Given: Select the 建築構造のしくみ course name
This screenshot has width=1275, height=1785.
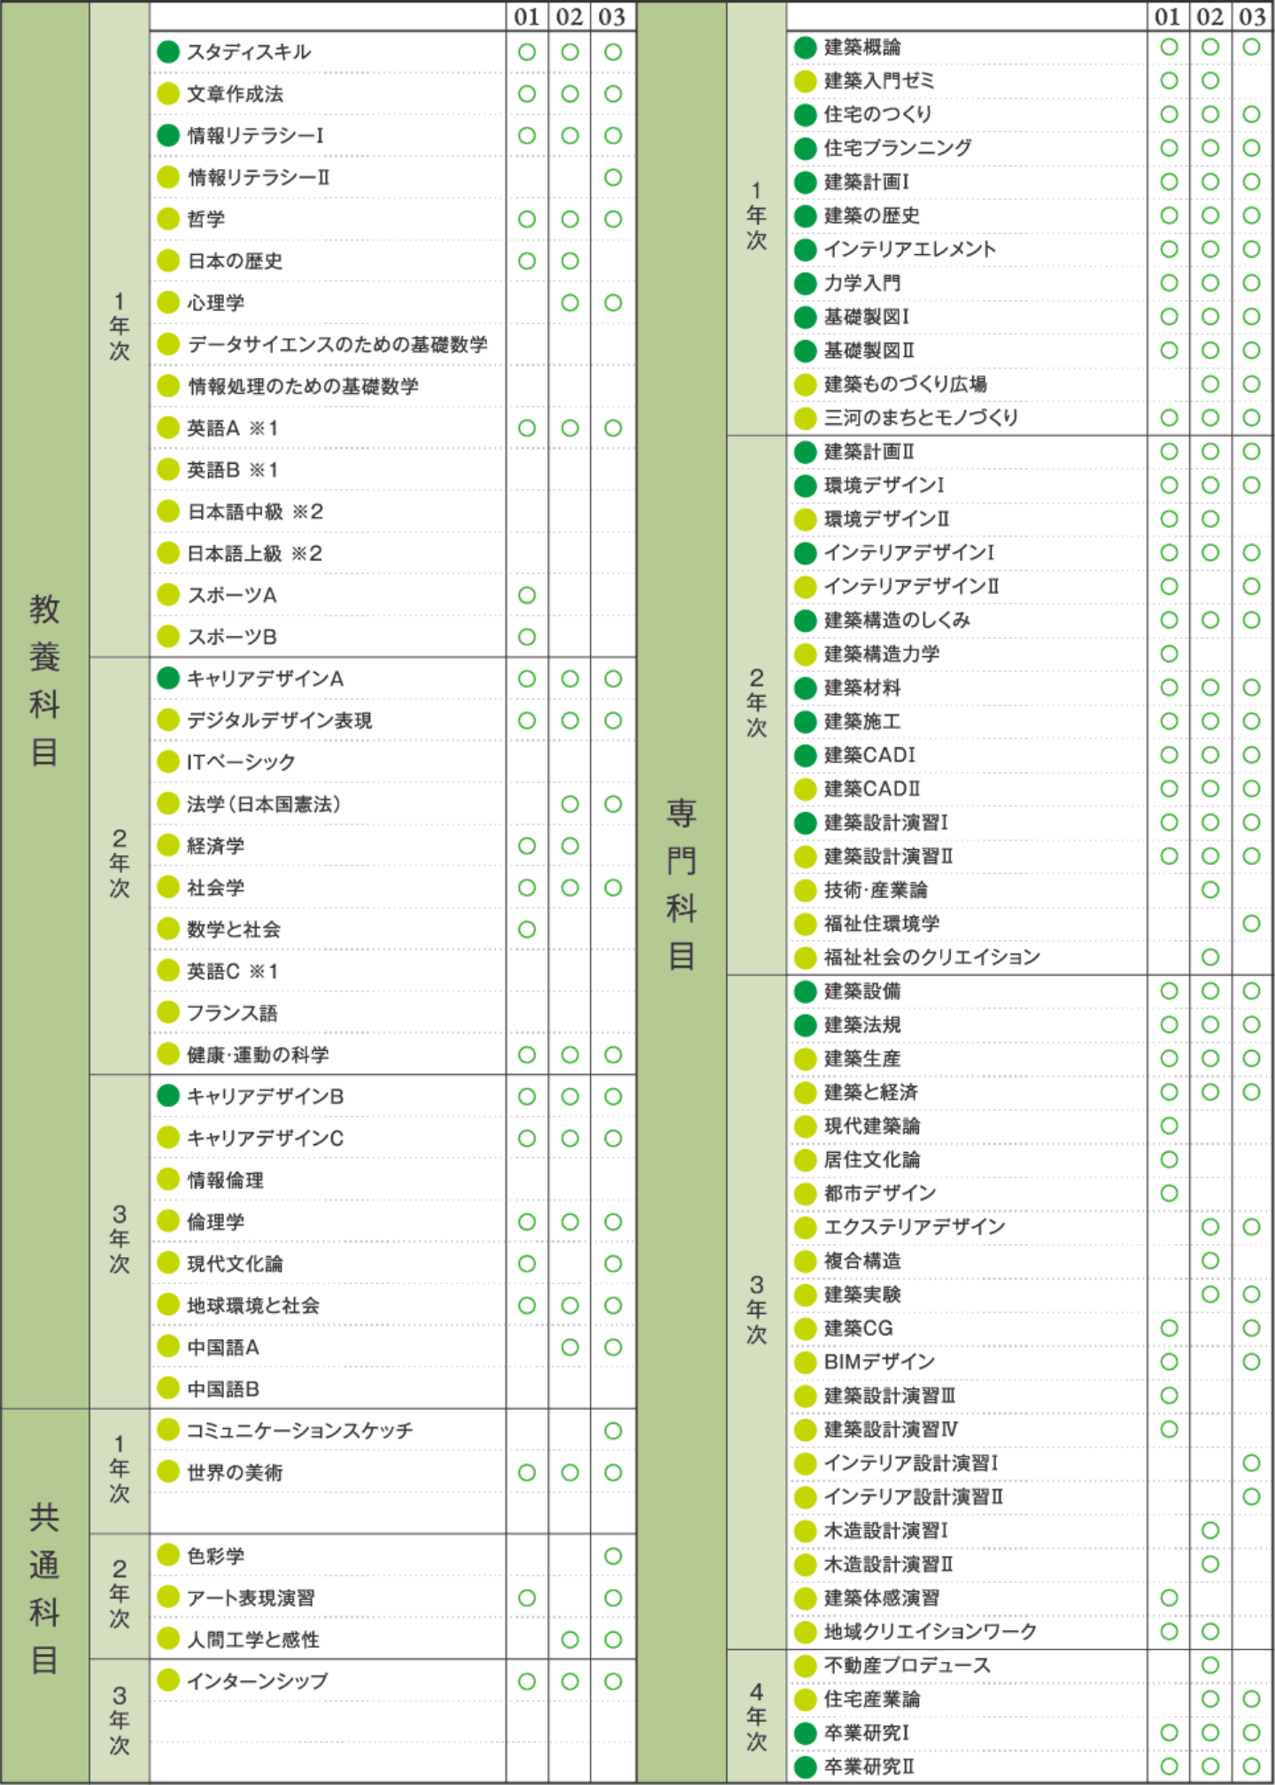Looking at the screenshot, I should pos(897,620).
